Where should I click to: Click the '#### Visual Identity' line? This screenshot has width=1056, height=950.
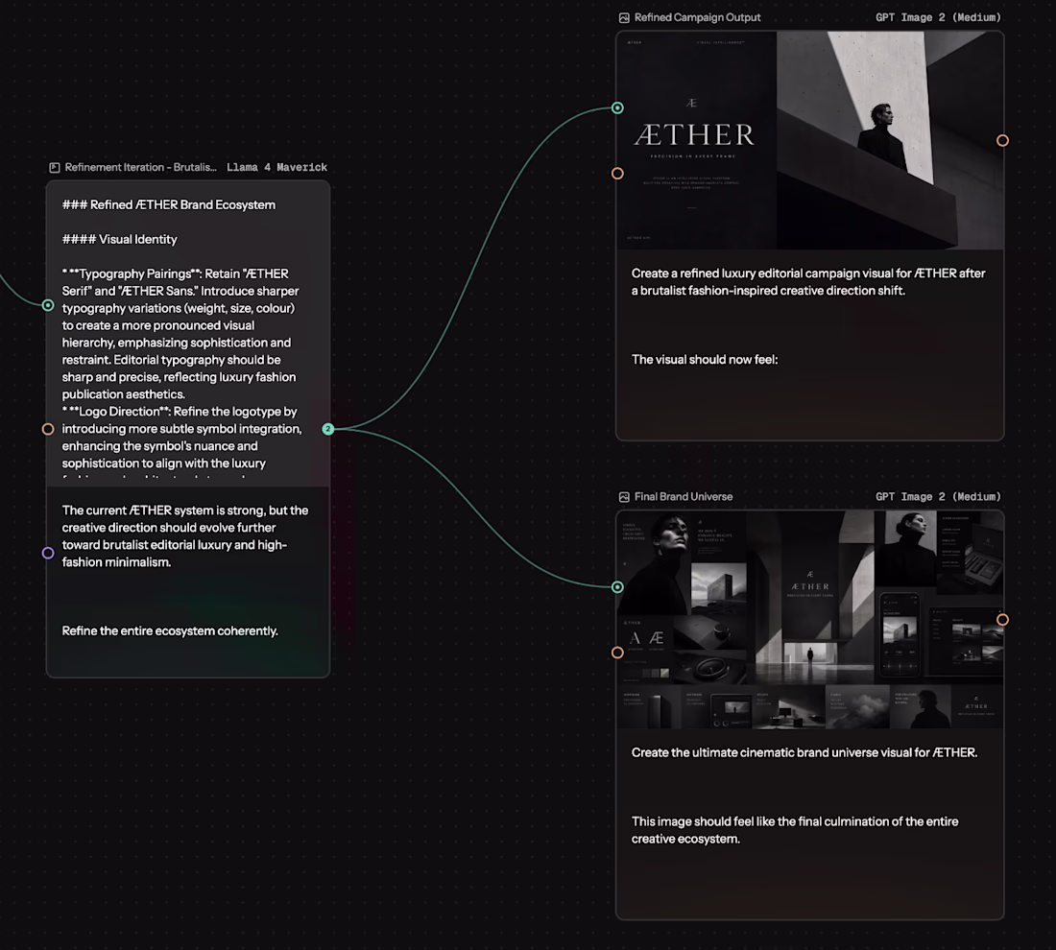[x=120, y=239]
